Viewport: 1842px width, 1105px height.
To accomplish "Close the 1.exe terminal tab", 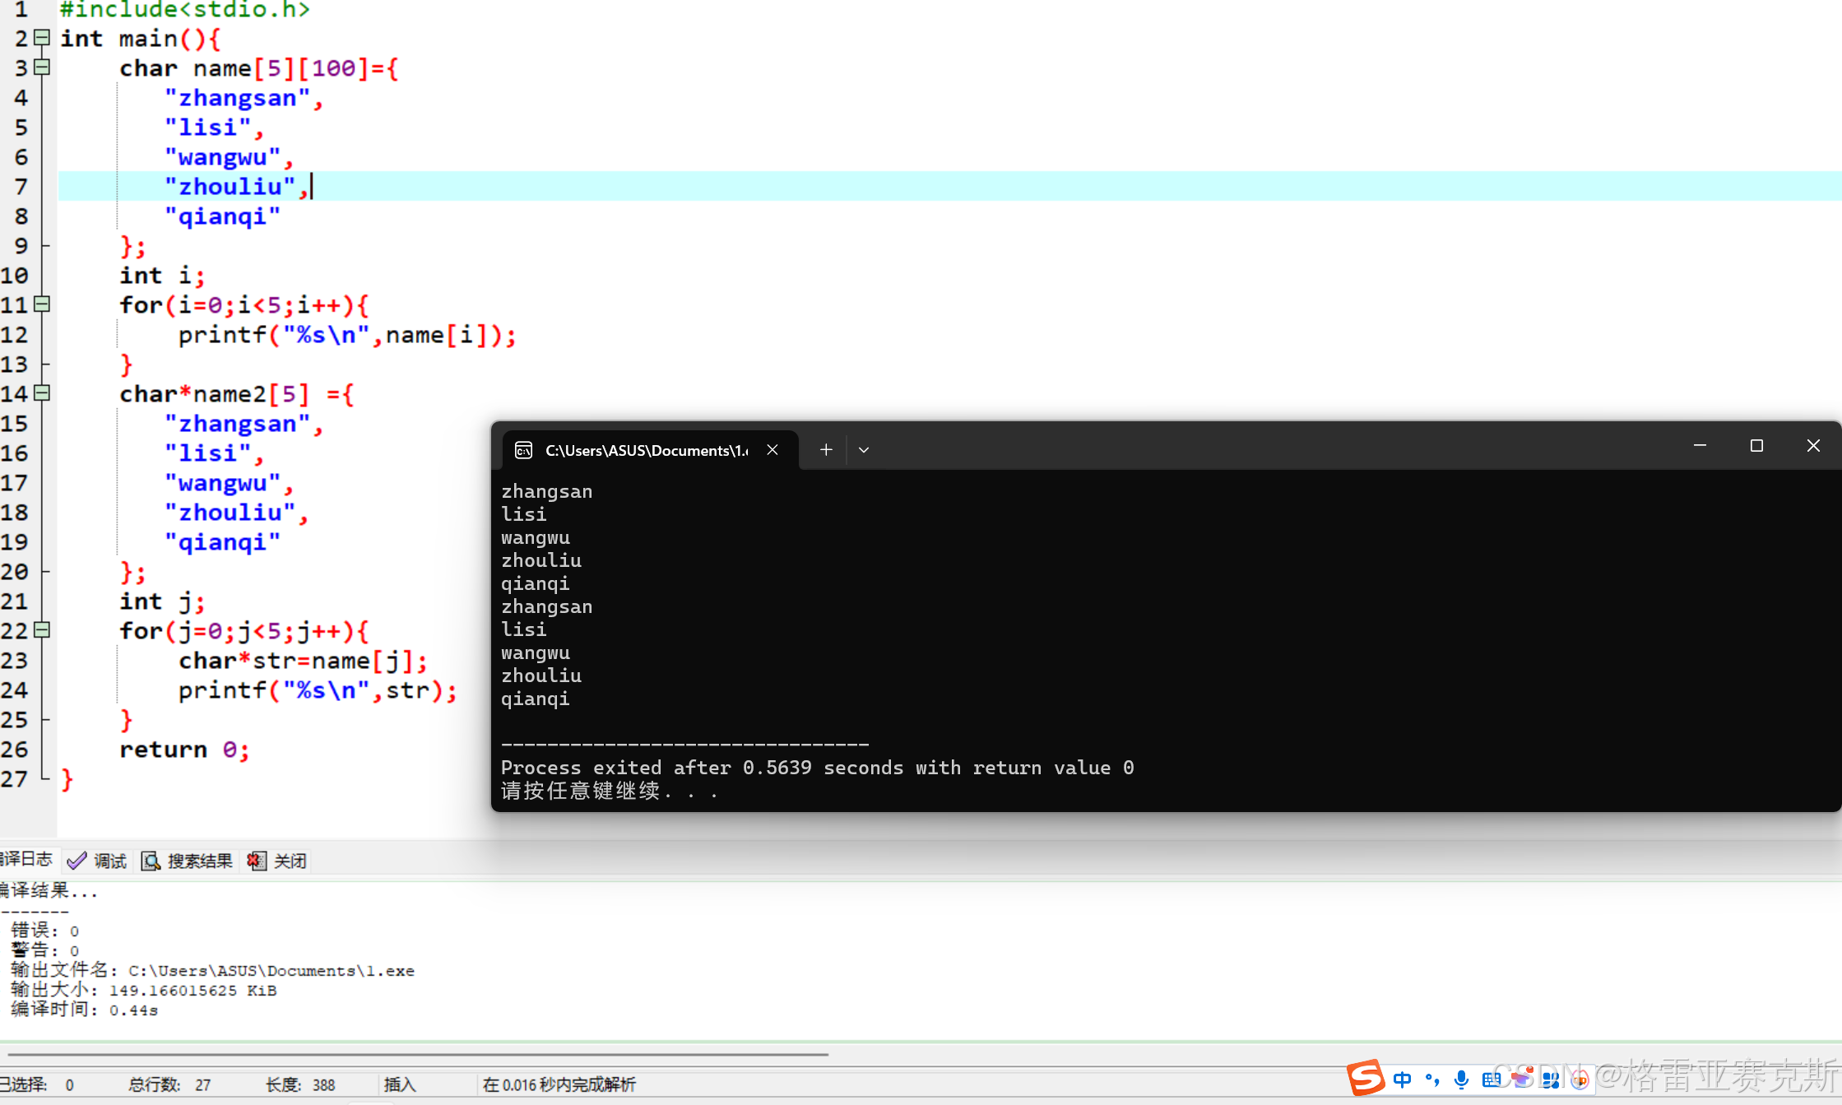I will [773, 450].
